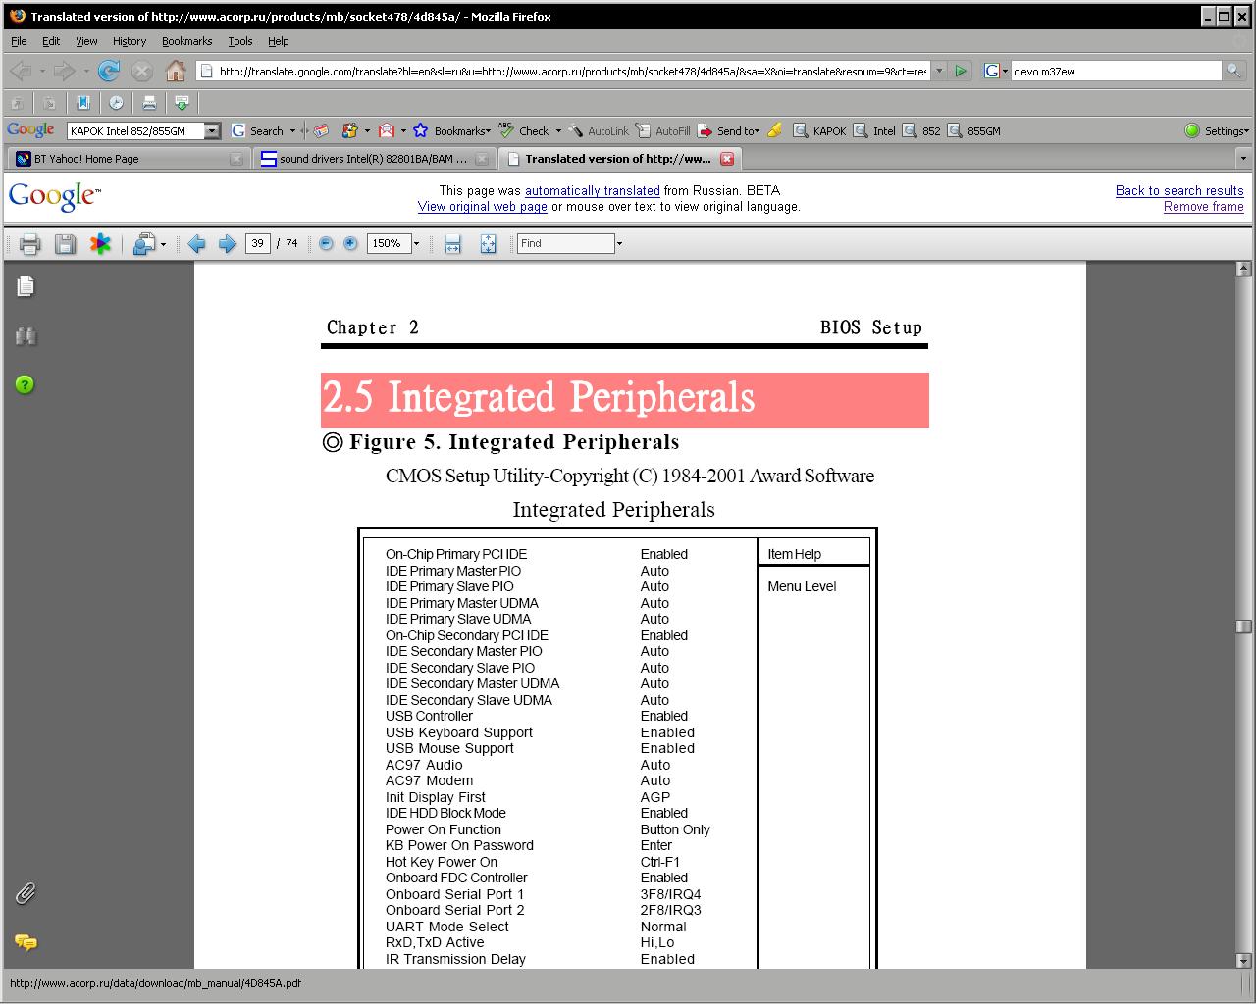Click the bookmark ribbon icon in toolbar

(x=83, y=102)
